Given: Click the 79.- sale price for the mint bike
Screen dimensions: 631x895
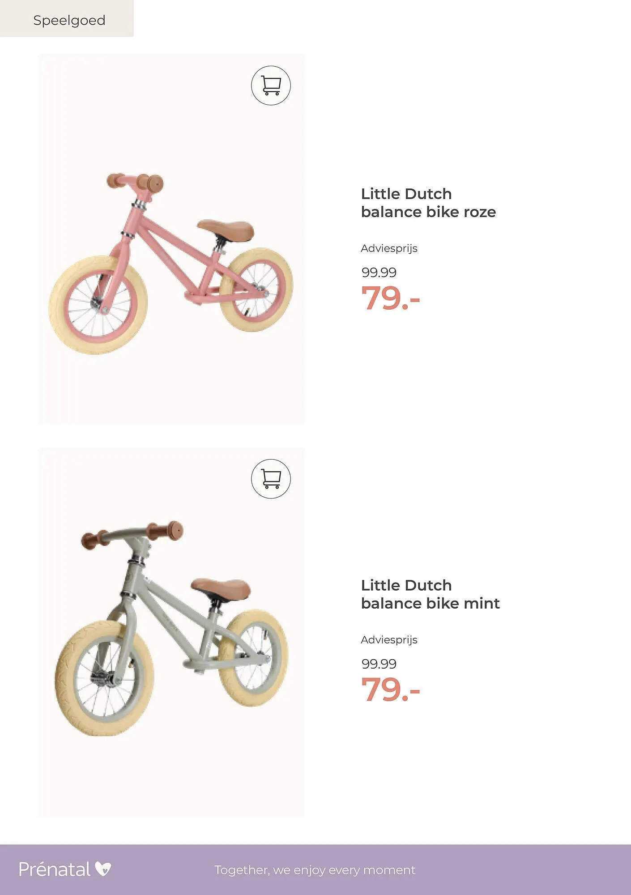Looking at the screenshot, I should tap(390, 690).
